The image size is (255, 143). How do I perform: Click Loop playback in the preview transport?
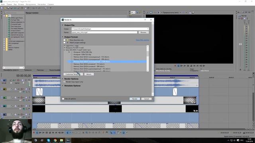178,66
